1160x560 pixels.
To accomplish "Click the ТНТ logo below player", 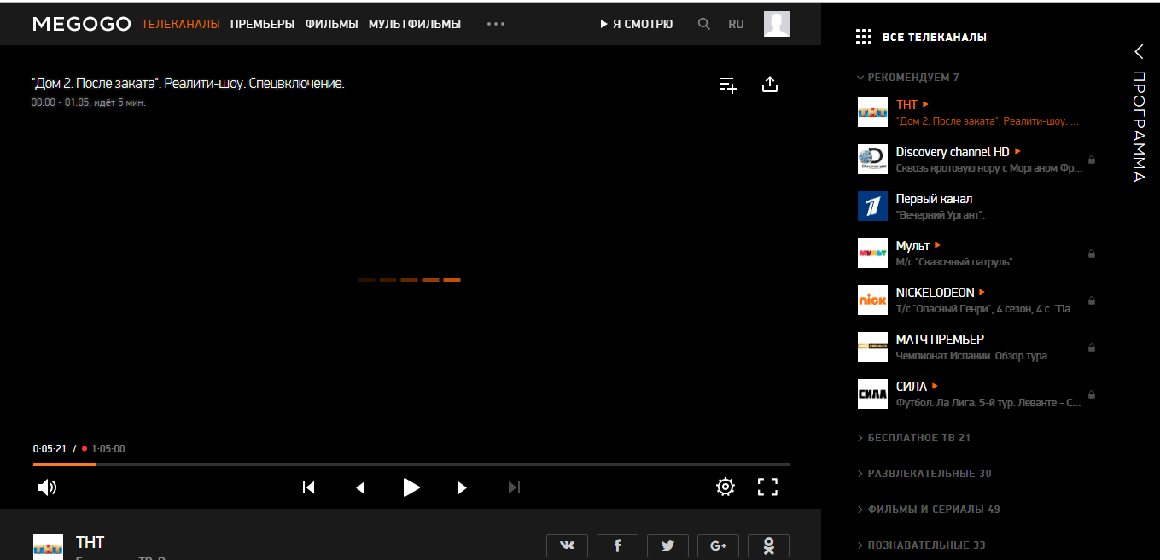I will click(48, 547).
